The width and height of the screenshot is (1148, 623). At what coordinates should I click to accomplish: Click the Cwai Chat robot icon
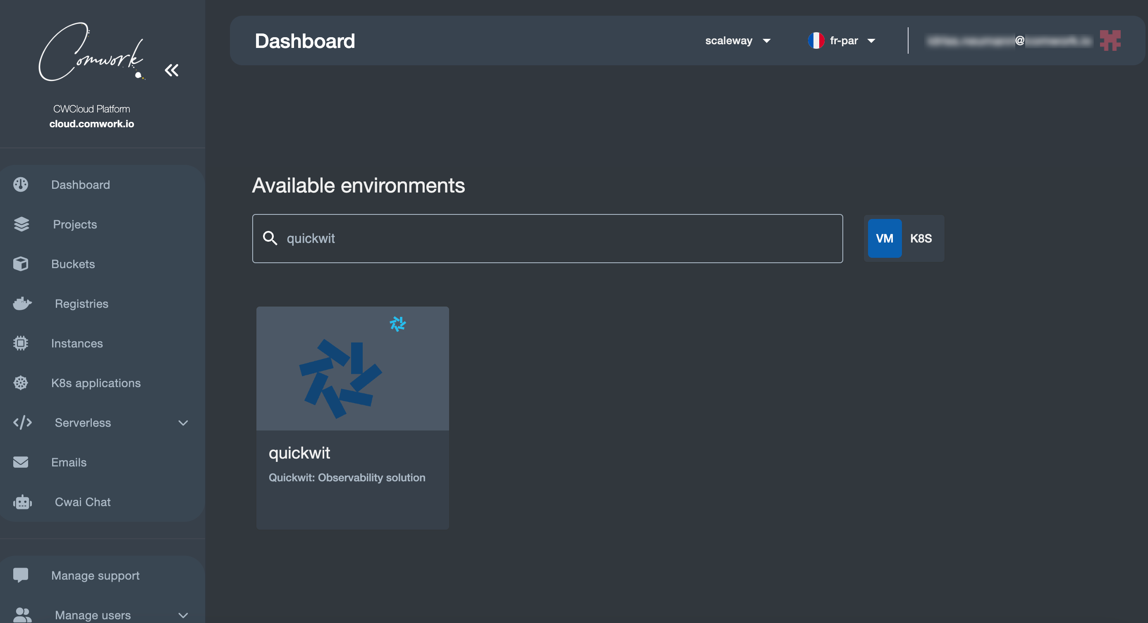pos(22,502)
